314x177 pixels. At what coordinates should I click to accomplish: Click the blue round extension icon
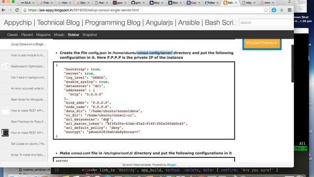point(274,10)
